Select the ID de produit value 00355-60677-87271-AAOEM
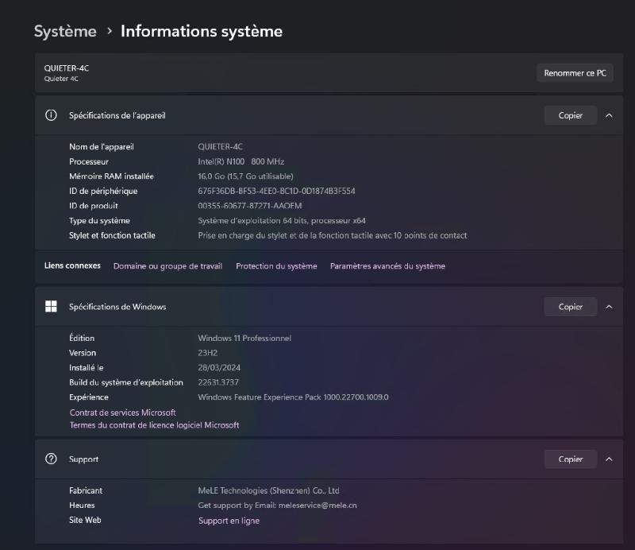Viewport: 635px width, 550px height. (249, 206)
